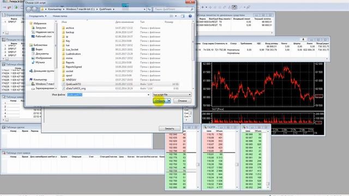The image size is (349, 196).
Task: Expand the file name history dropdown arrow
Action: [148, 95]
